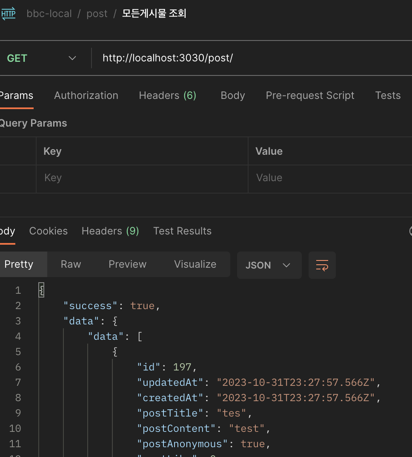412x457 pixels.
Task: Toggle the word wrap lines icon
Action: click(322, 265)
